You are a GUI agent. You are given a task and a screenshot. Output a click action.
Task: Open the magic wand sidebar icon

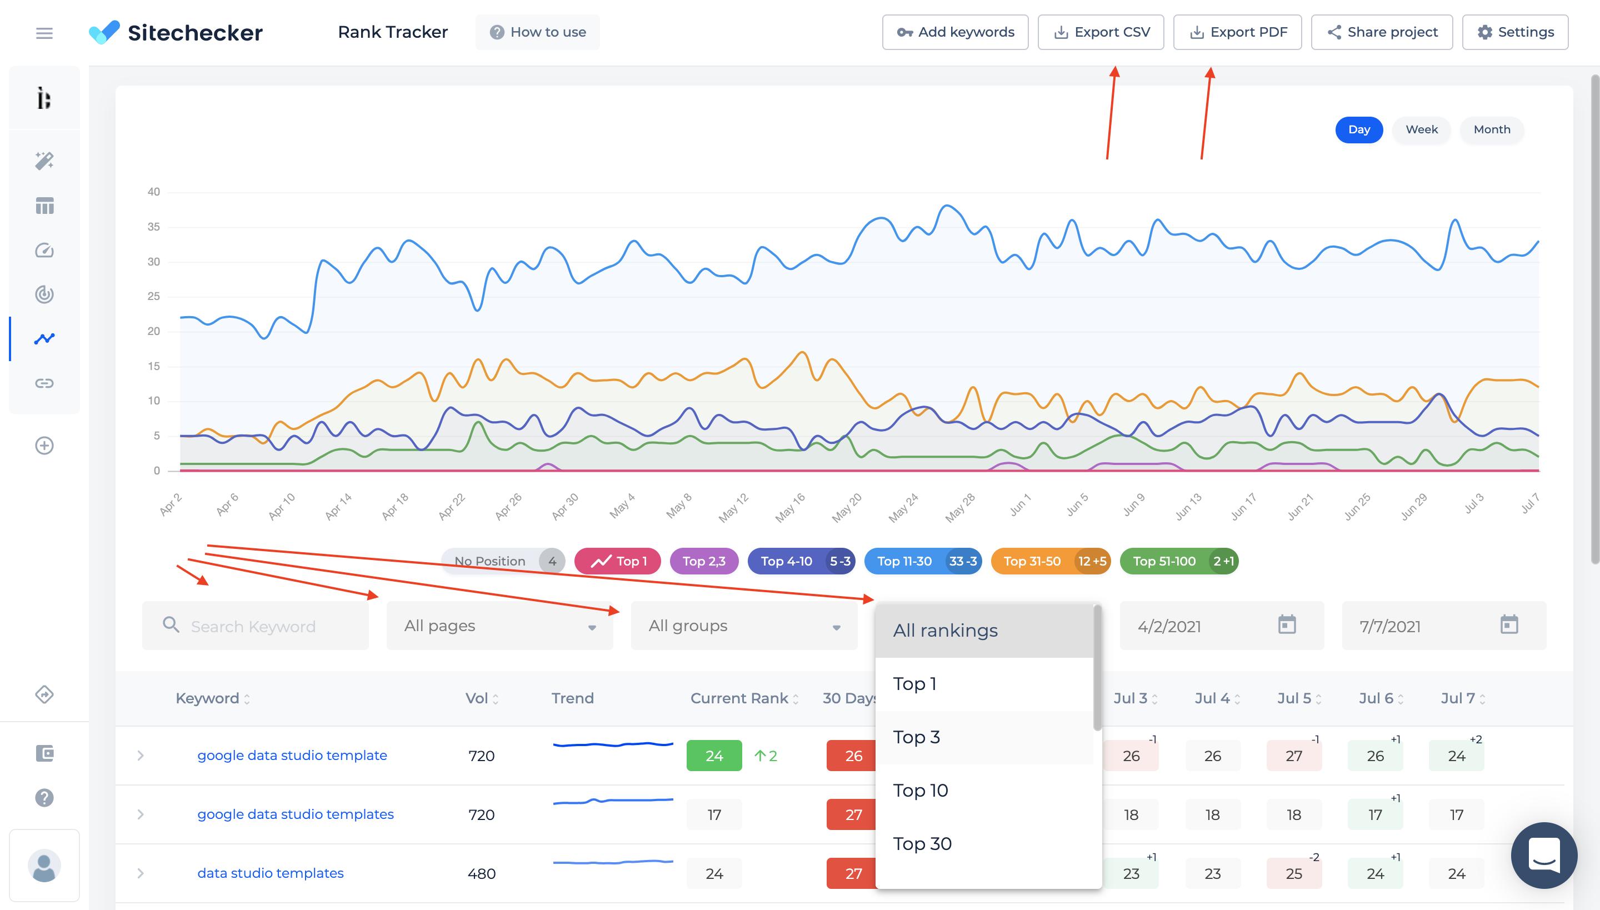pos(44,161)
